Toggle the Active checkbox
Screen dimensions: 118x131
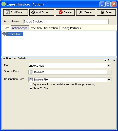click(105, 60)
